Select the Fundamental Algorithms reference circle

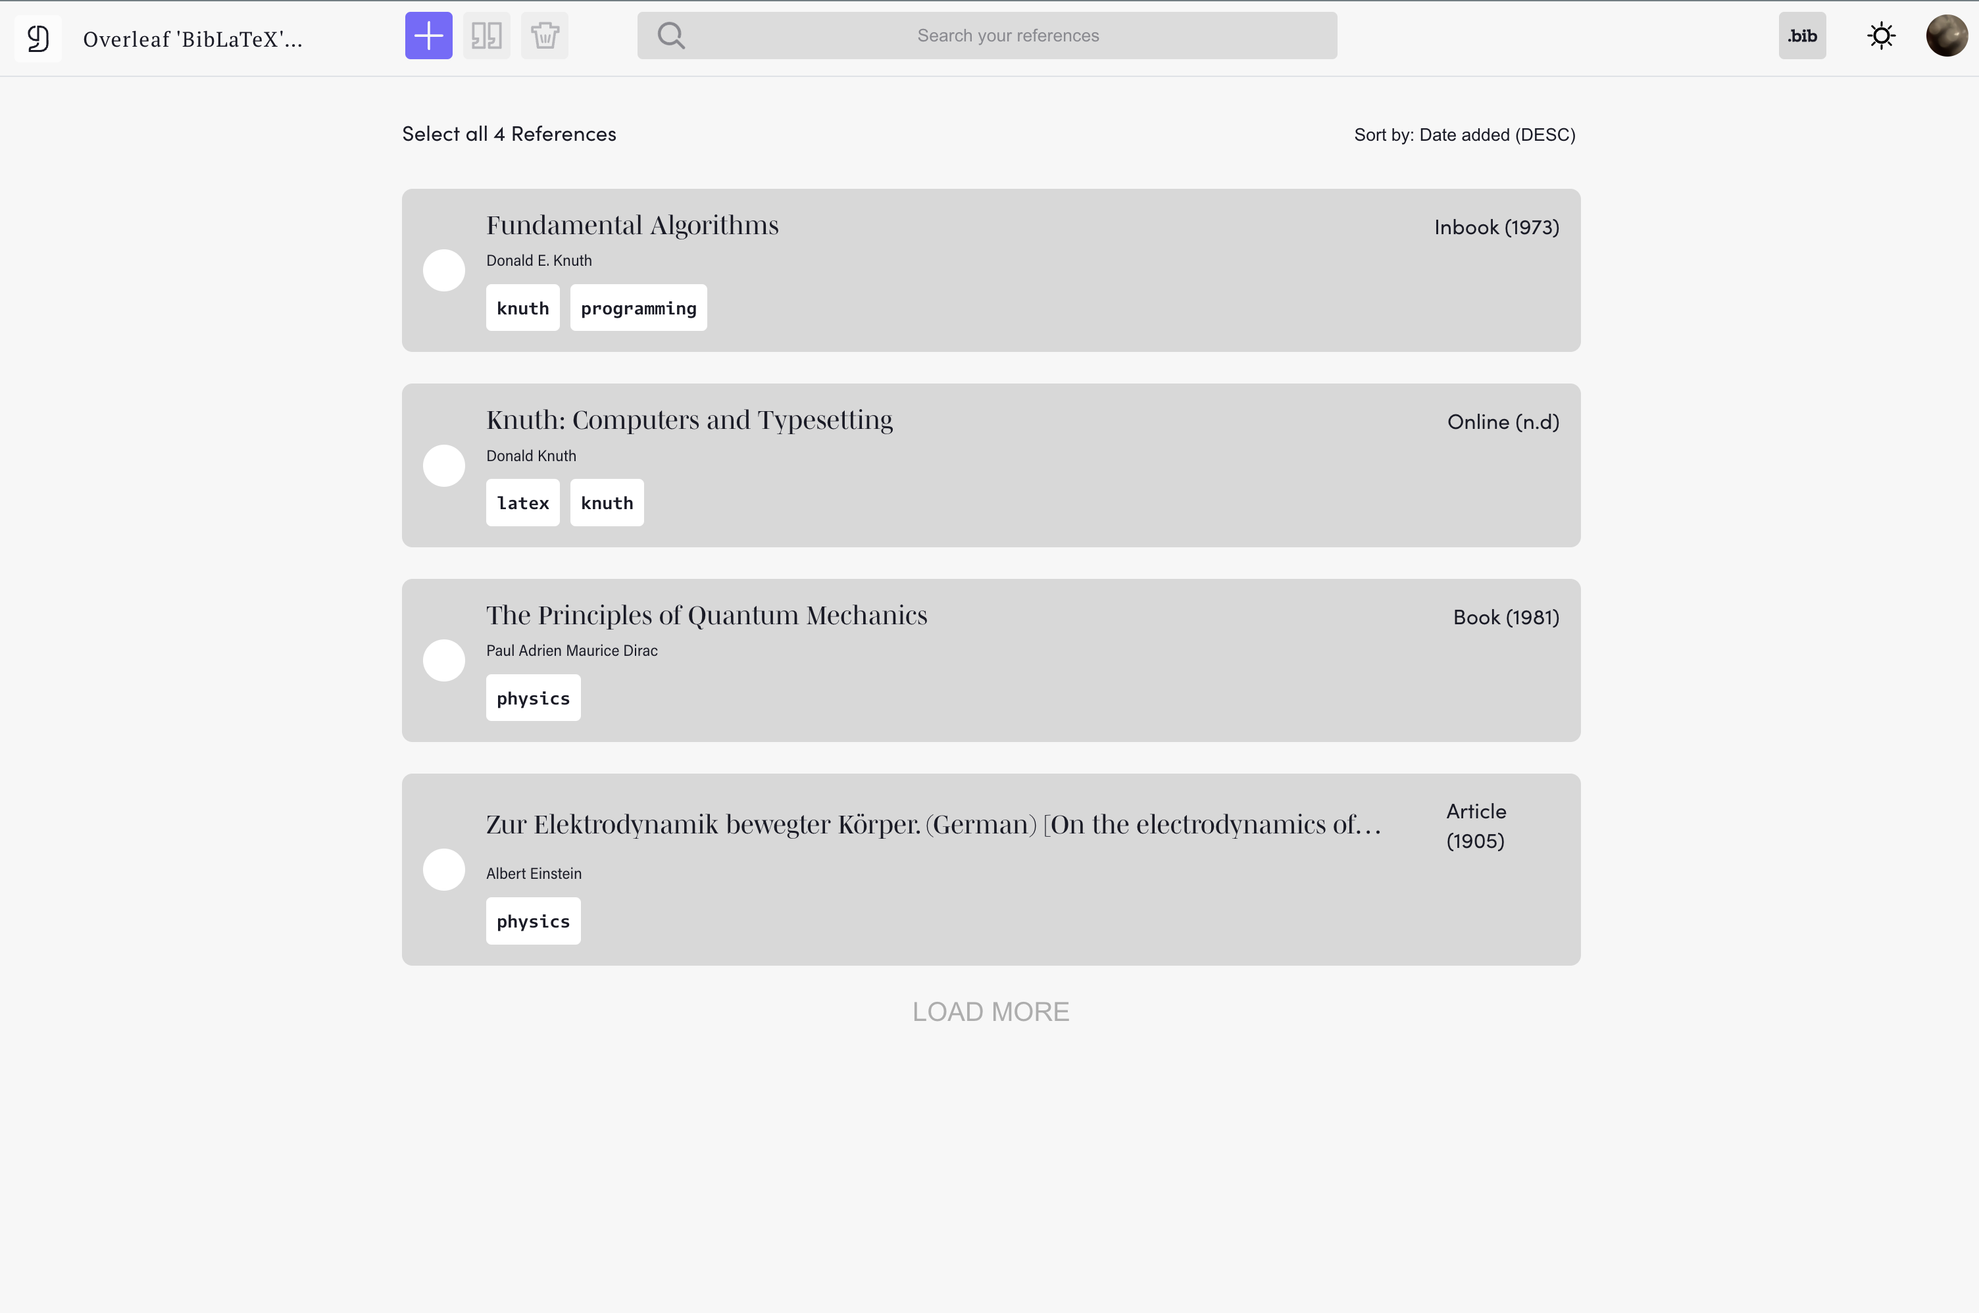click(444, 270)
